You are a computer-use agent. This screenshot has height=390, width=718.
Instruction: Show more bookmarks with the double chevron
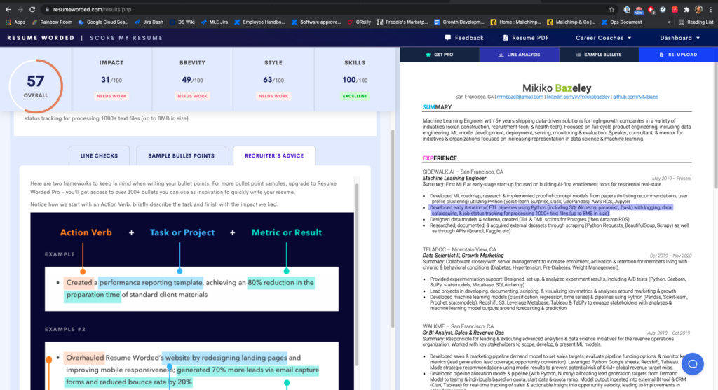pyautogui.click(x=669, y=22)
